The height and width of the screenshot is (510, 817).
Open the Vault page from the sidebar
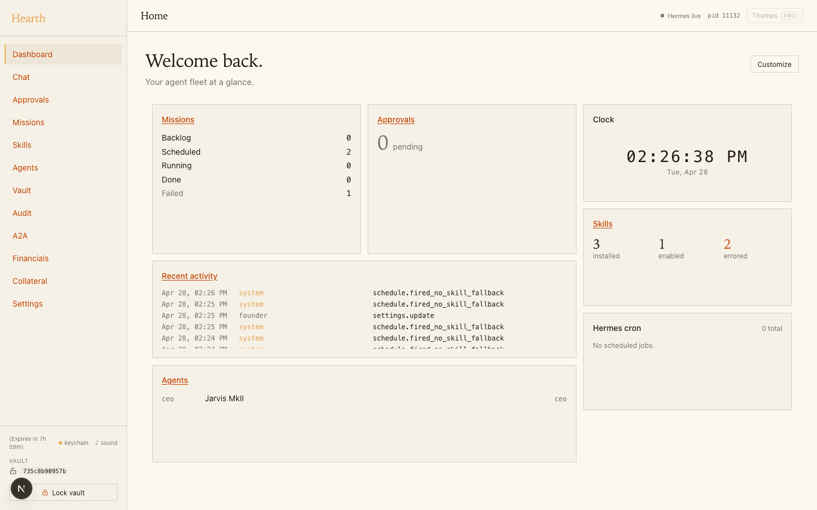(x=63, y=190)
